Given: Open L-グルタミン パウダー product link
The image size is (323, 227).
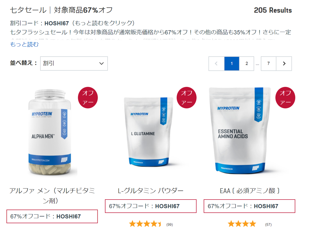Looking at the screenshot, I should click(151, 190).
